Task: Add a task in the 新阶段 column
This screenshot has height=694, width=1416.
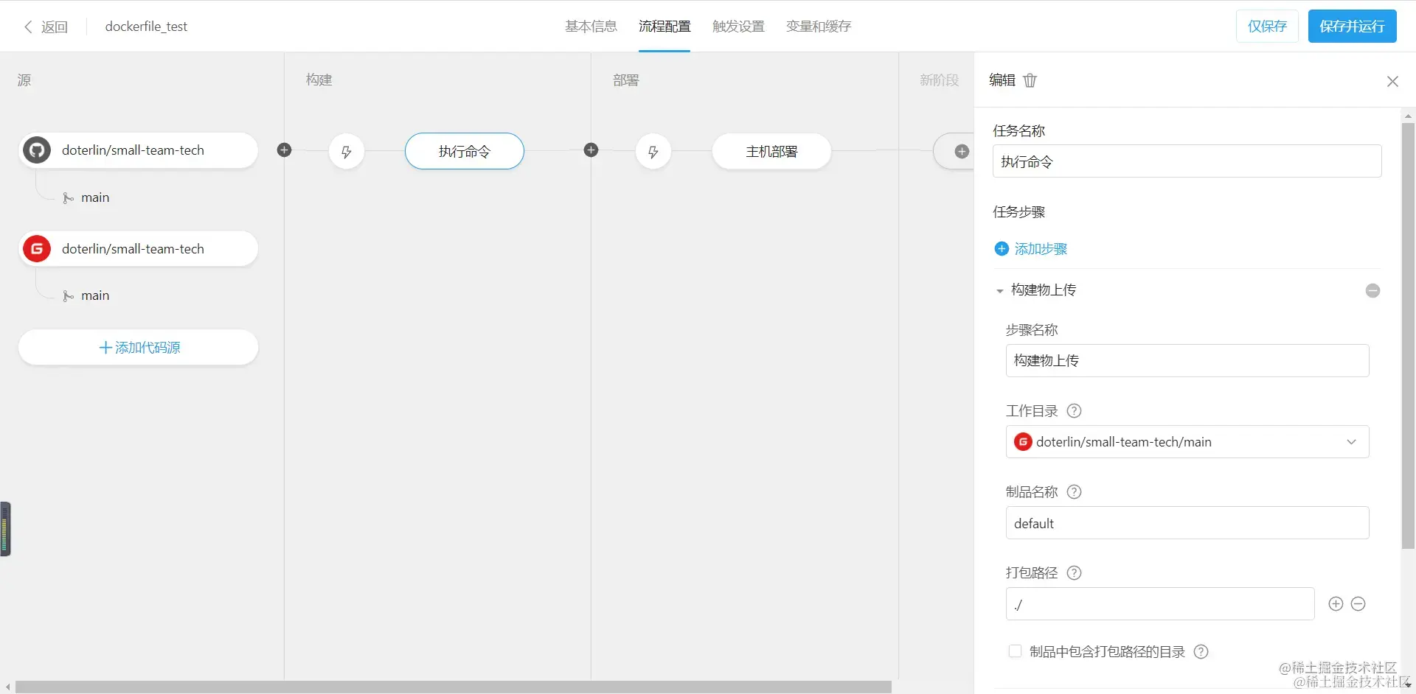Action: 962,152
